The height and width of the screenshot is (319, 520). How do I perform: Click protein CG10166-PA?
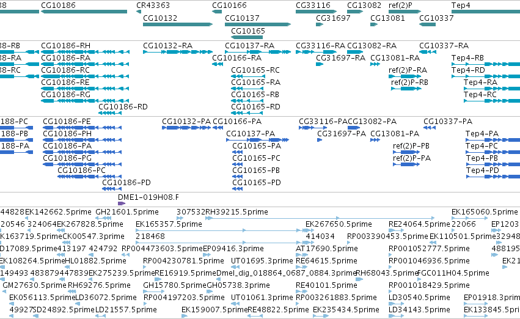coord(218,128)
